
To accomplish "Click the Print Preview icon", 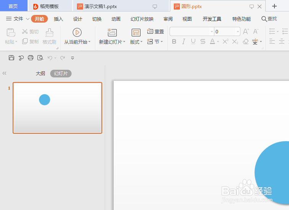I will coord(40,58).
